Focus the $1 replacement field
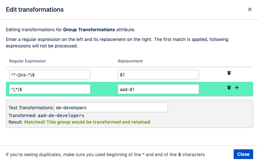Screen dimensions: 259x162 click(158, 74)
